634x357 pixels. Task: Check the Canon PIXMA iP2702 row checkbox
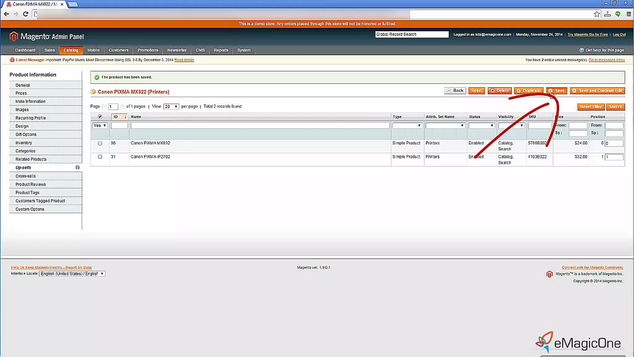pyautogui.click(x=100, y=157)
